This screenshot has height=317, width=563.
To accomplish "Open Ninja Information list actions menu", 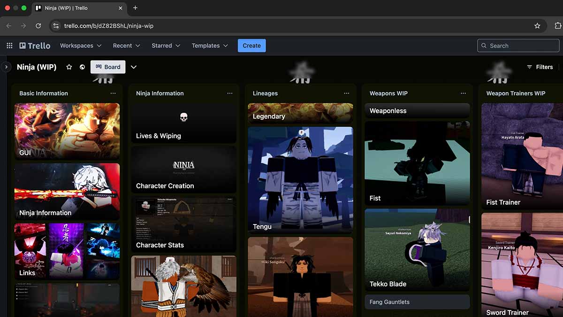I will pyautogui.click(x=230, y=93).
